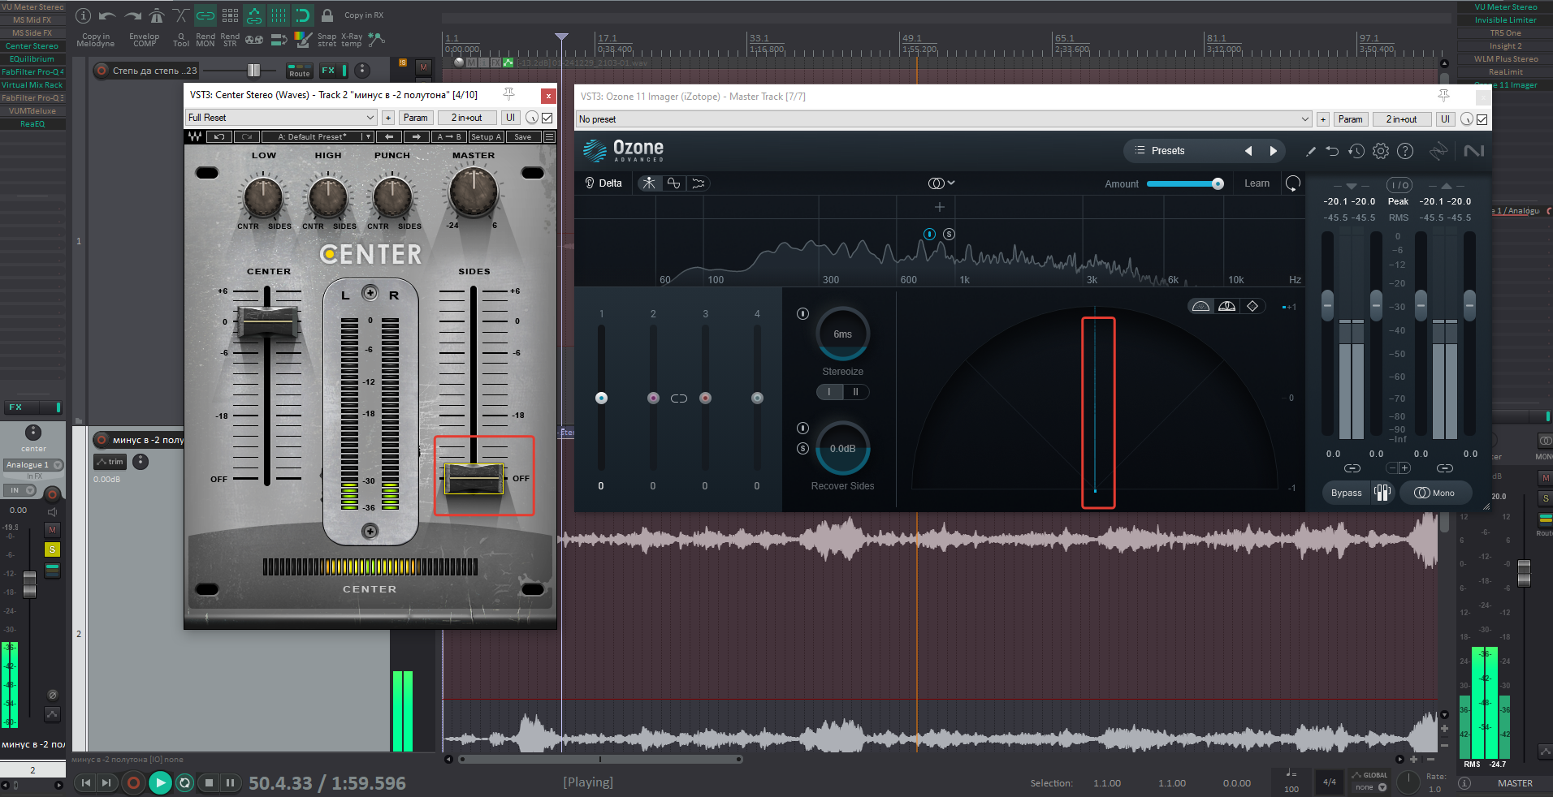Toggle snap magnet icon in the toolbar
Screen dimensions: 1553x797
[303, 15]
